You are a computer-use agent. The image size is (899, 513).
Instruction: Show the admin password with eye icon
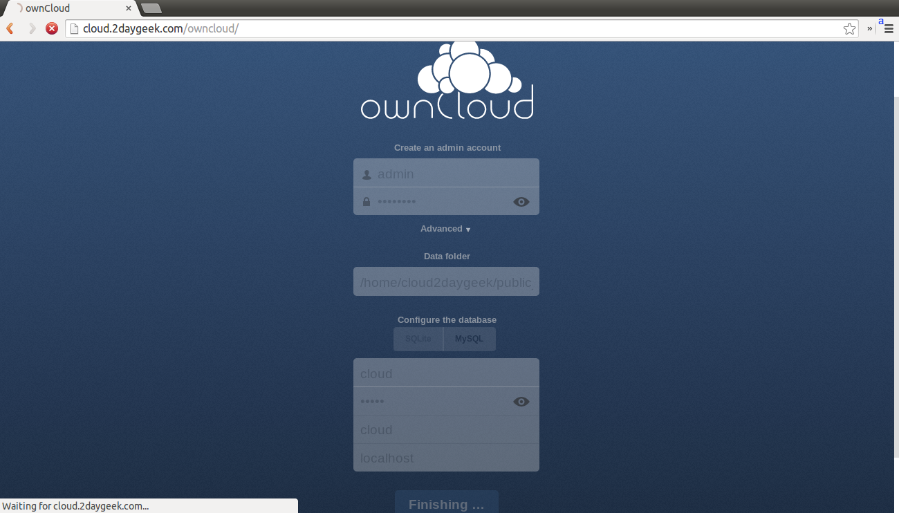521,202
